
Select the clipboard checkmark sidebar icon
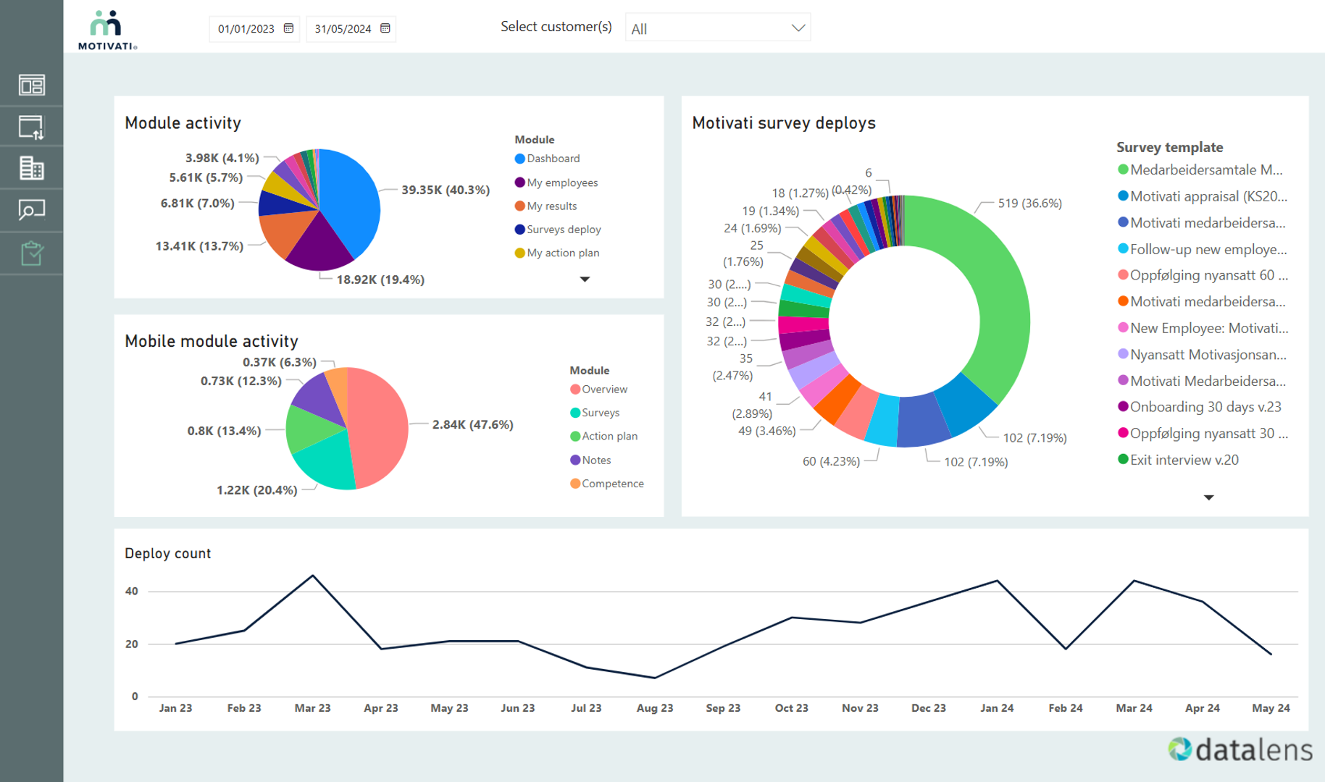pyautogui.click(x=31, y=253)
